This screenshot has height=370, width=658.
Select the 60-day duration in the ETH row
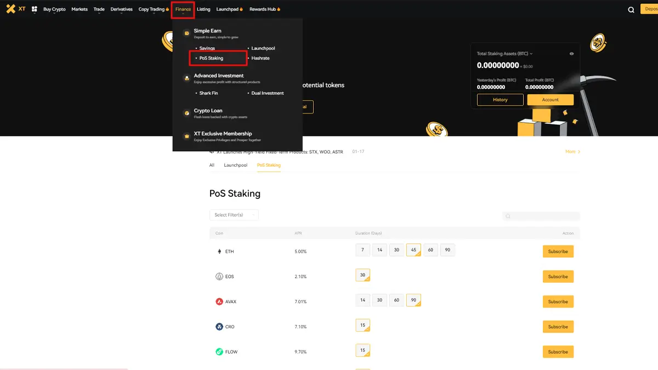pos(430,250)
